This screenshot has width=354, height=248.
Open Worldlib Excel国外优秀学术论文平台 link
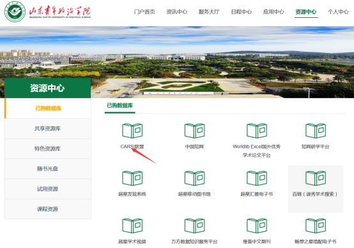click(257, 151)
